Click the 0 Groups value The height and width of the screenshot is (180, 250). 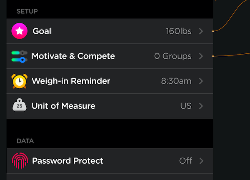tap(173, 56)
